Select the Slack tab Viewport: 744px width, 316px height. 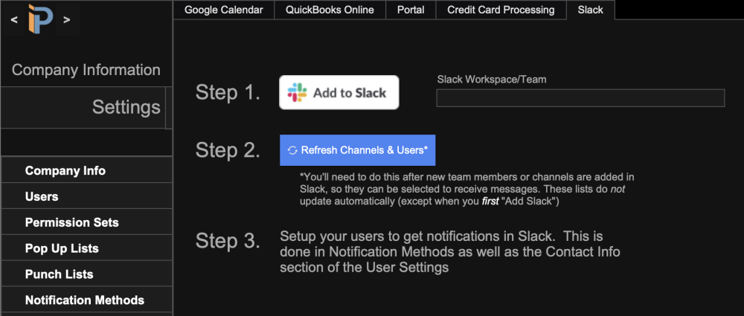tap(591, 10)
